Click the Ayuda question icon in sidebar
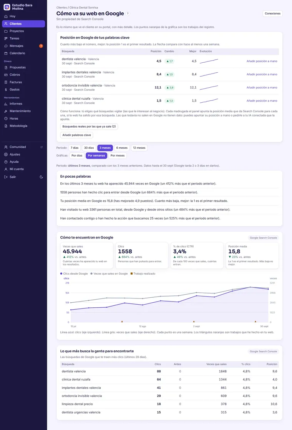This screenshot has height=430, width=292. pos(6,162)
